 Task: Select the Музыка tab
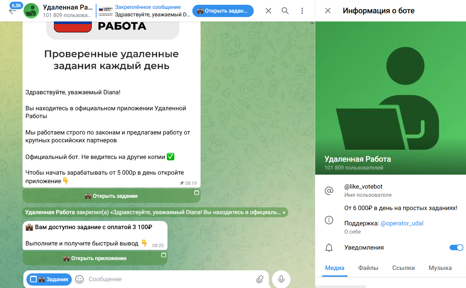(440, 268)
